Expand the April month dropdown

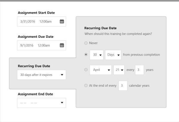tap(101, 70)
